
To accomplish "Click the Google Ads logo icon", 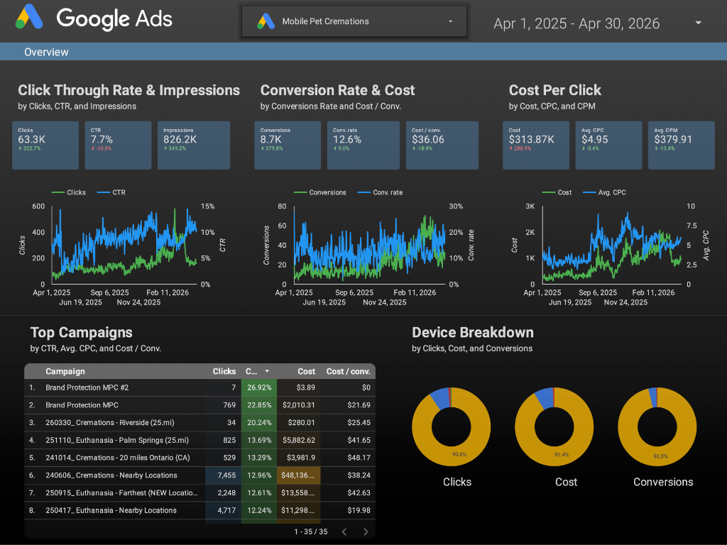I will tap(29, 17).
